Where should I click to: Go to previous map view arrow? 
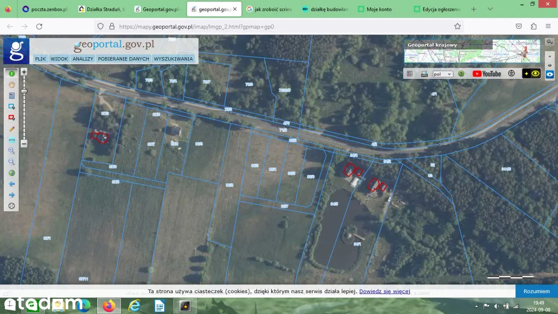tap(12, 184)
